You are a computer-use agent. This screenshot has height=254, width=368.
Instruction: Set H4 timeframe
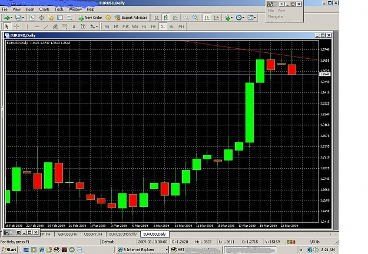click(x=153, y=26)
